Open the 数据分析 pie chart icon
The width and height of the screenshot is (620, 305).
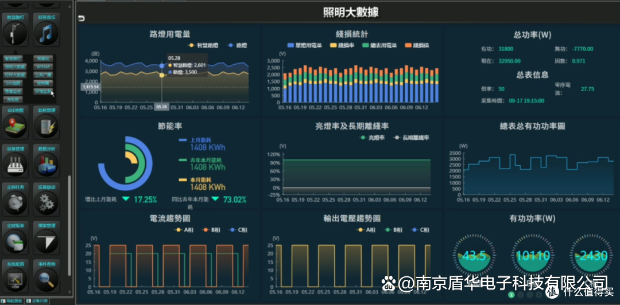point(46,165)
